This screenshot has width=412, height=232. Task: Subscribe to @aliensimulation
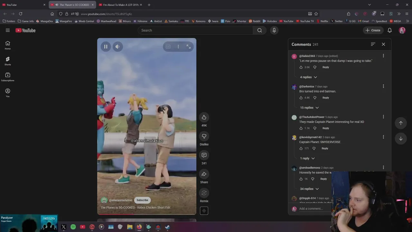(142, 200)
